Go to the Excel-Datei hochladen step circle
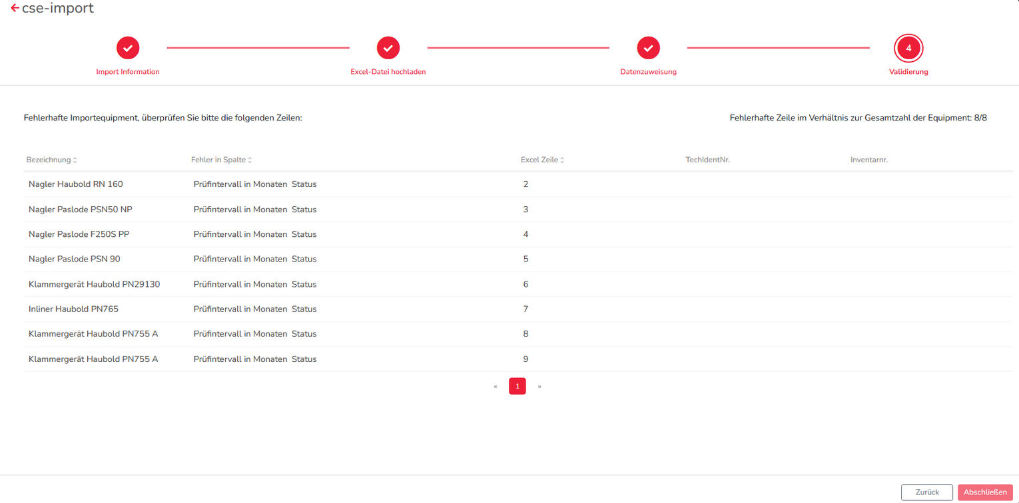The height and width of the screenshot is (503, 1019). [388, 48]
